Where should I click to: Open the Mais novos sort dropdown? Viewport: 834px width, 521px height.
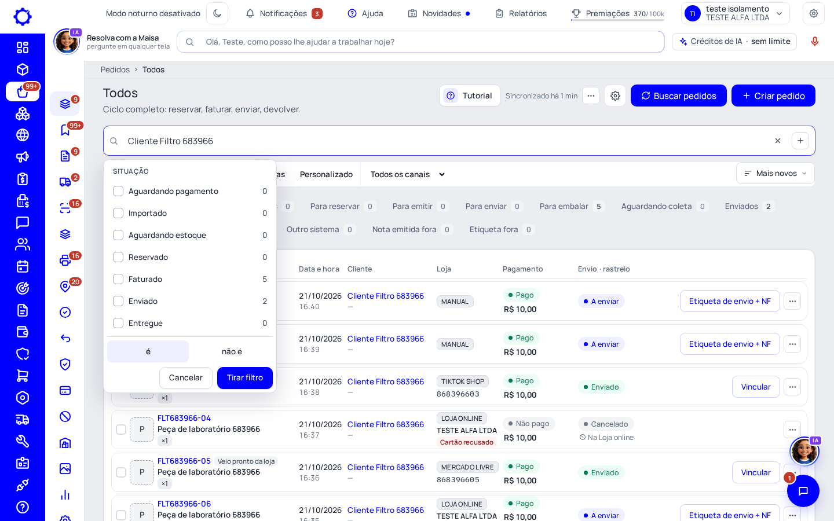(776, 173)
